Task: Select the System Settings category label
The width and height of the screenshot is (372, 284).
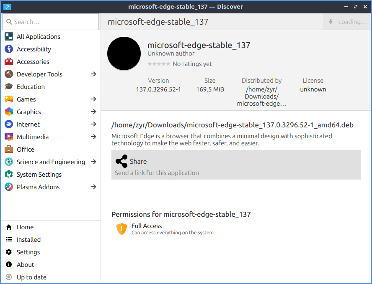Action: (x=39, y=175)
